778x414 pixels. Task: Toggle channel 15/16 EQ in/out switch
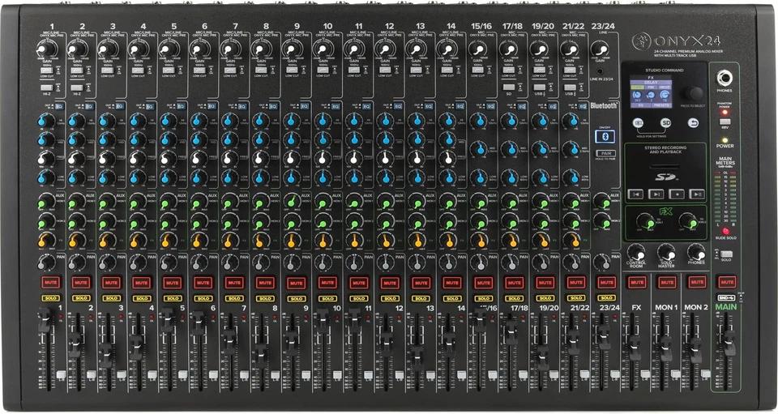[489, 105]
